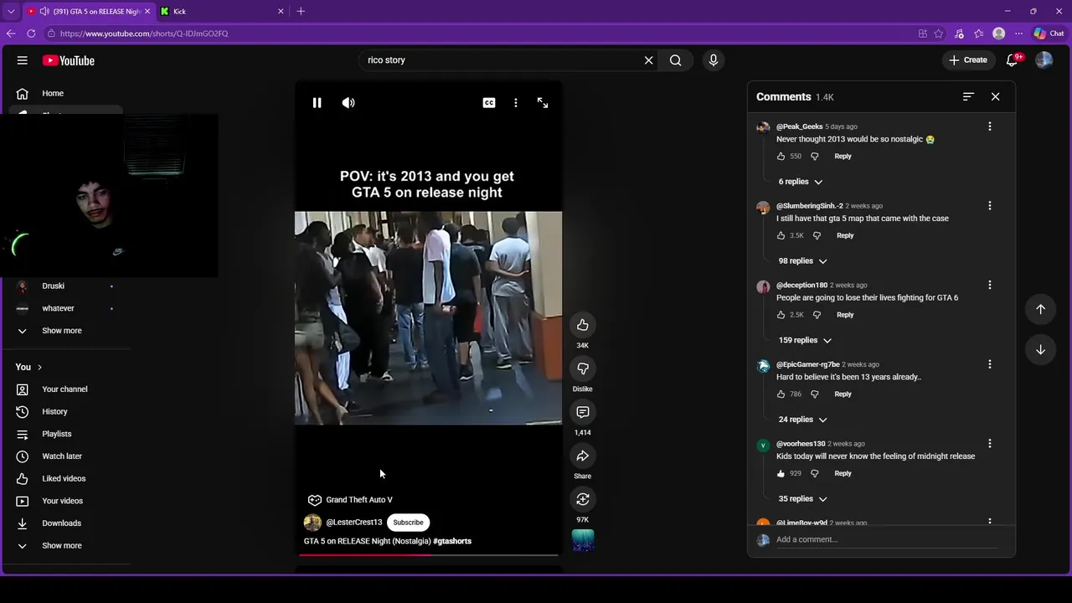Like the @deception180 comment

click(x=781, y=315)
